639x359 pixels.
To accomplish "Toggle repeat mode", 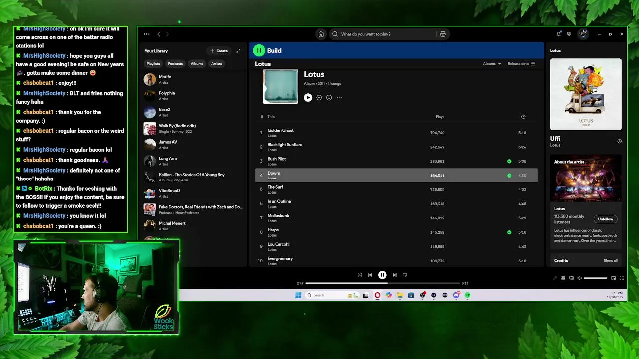I will click(x=405, y=275).
